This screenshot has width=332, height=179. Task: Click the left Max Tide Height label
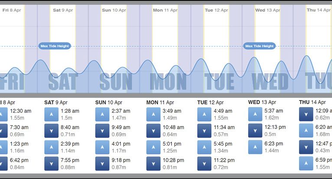(54, 46)
